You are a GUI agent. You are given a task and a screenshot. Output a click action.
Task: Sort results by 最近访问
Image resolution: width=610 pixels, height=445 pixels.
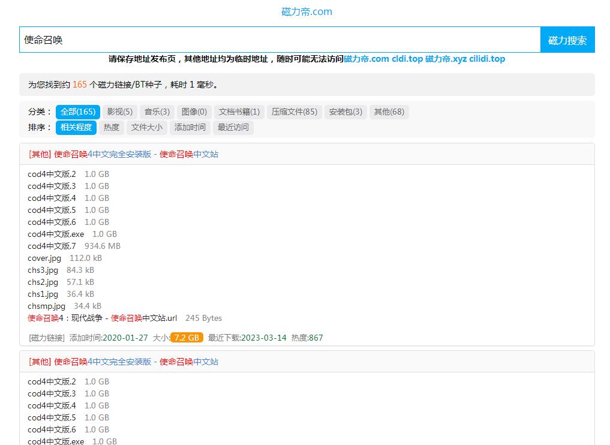tap(233, 127)
